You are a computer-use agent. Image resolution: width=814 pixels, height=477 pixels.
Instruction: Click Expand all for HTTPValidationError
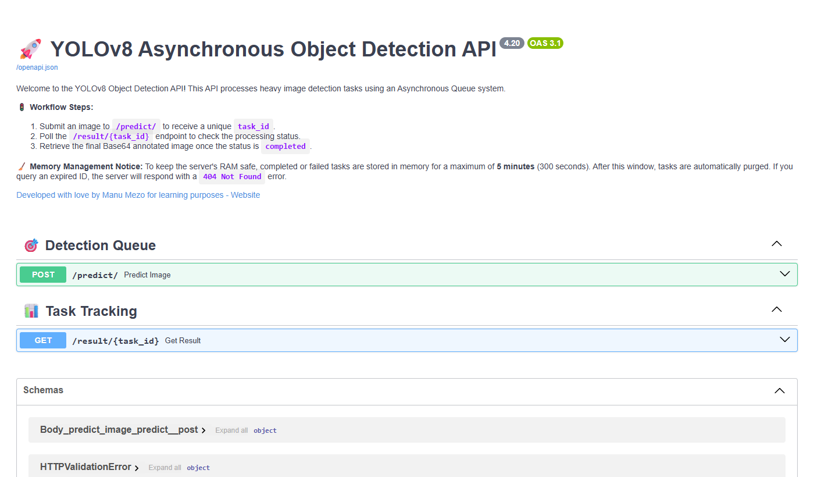coord(165,468)
